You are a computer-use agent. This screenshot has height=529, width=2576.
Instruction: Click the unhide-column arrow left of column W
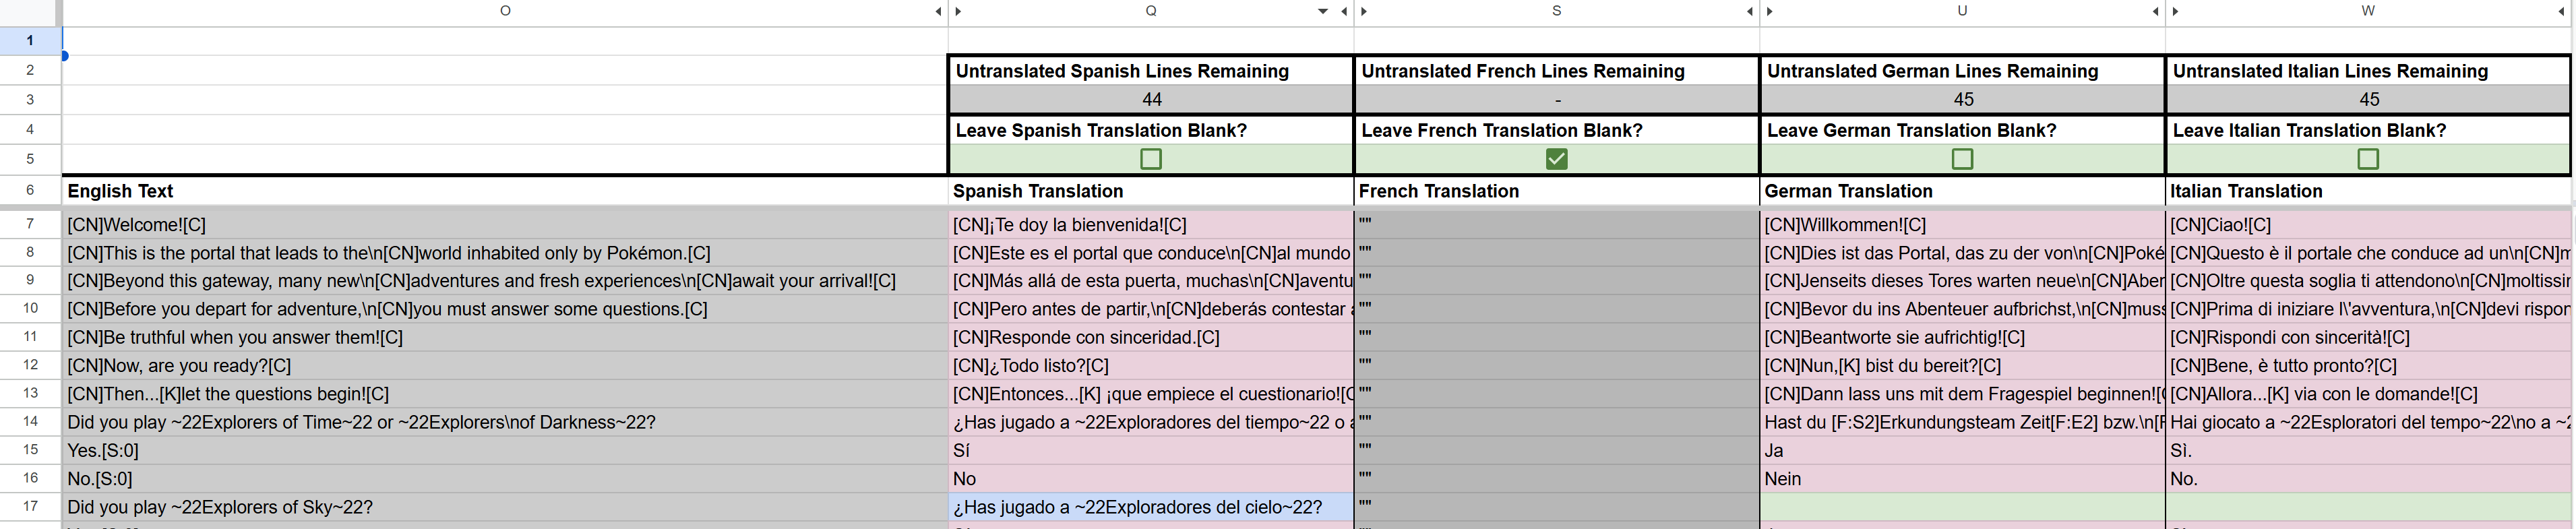click(x=2176, y=12)
